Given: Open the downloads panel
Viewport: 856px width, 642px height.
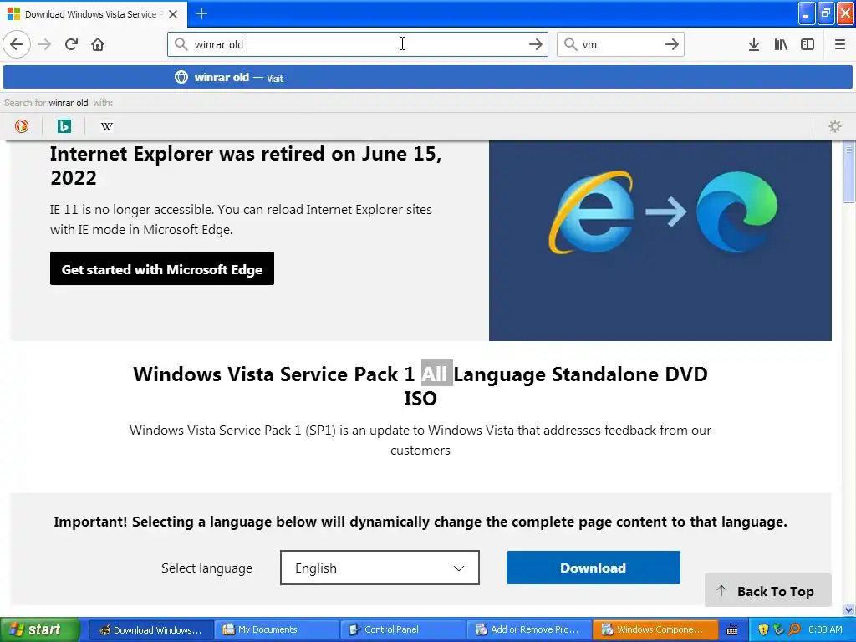Looking at the screenshot, I should tap(754, 44).
